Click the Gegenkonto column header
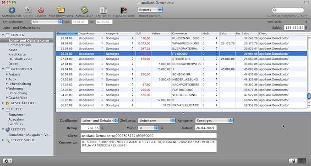The height and width of the screenshot is (166, 311). 91,33
